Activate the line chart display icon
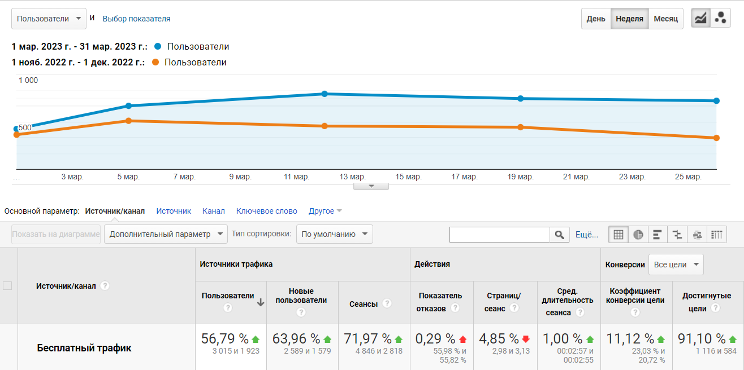The width and height of the screenshot is (744, 370). coord(701,17)
